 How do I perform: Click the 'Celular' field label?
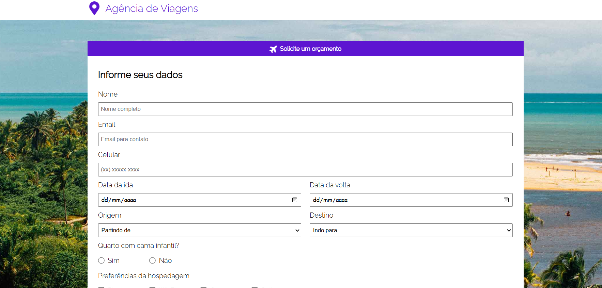(109, 155)
